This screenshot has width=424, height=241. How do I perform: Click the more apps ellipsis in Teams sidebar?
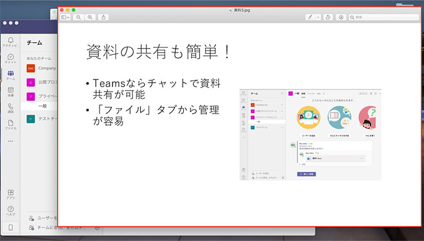click(x=11, y=141)
